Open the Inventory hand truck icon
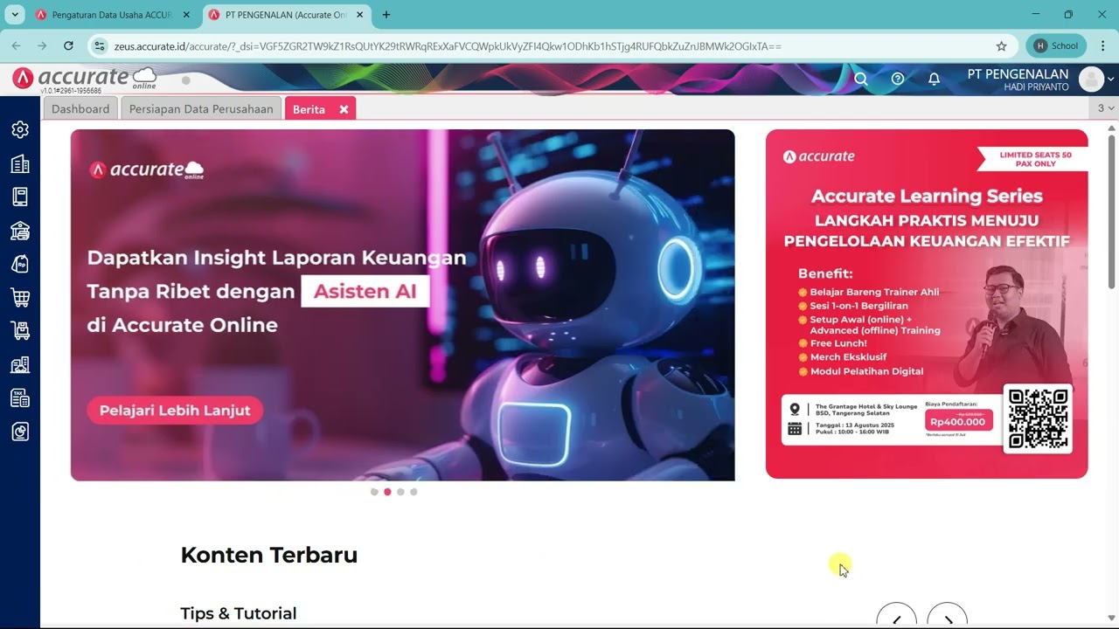Screen dimensions: 1119x629 coord(20,331)
